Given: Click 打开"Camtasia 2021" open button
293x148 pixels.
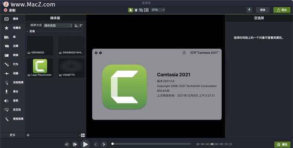Looking at the screenshot, I should (x=204, y=53).
